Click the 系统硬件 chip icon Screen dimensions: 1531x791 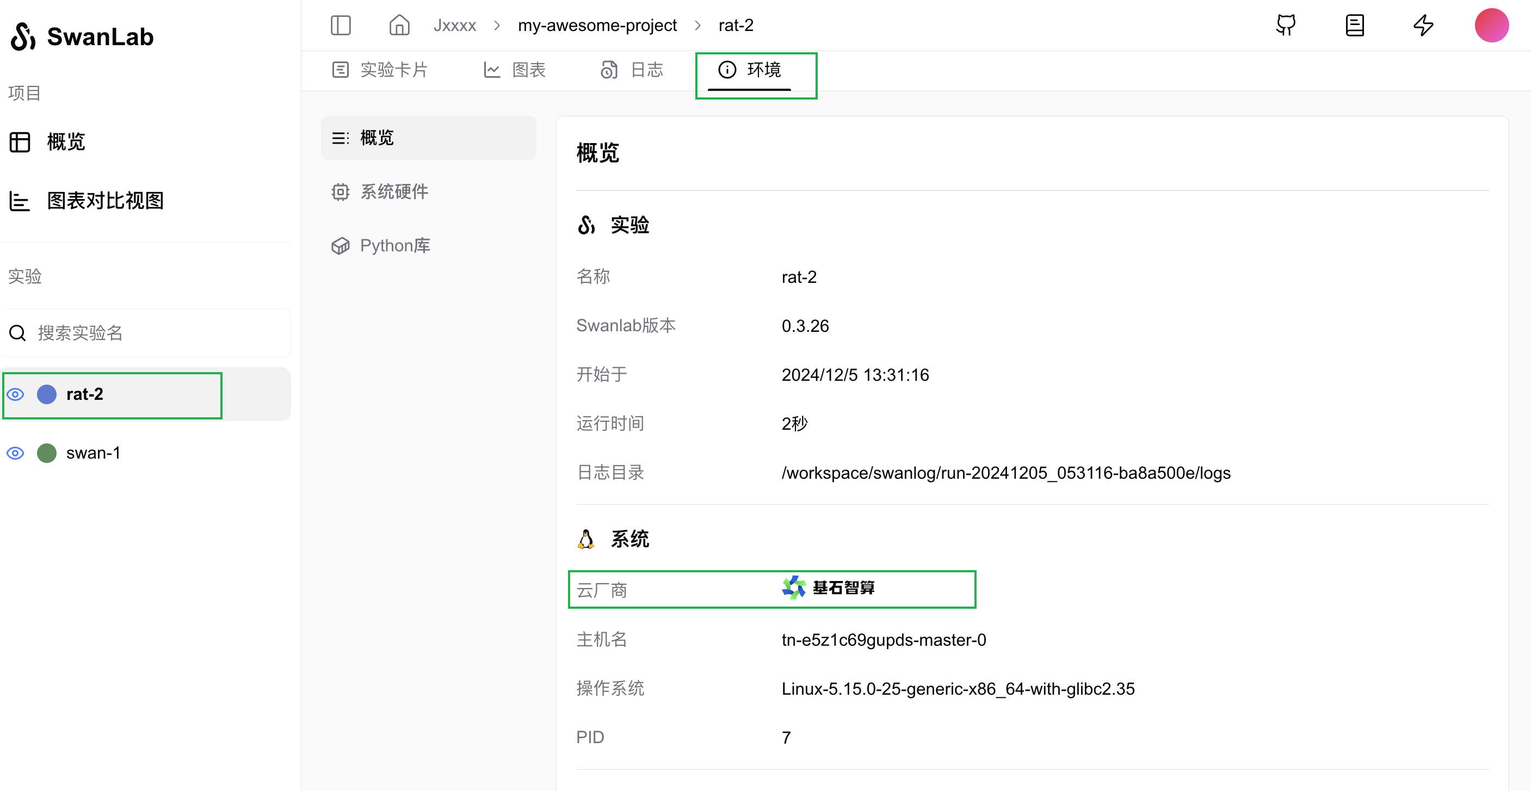tap(341, 192)
